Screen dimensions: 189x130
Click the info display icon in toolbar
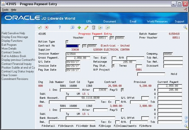(x=72, y=27)
